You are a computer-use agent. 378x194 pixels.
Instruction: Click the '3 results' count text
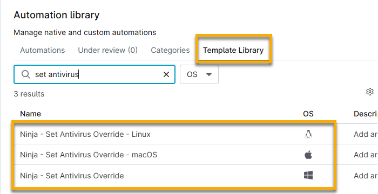tap(29, 94)
